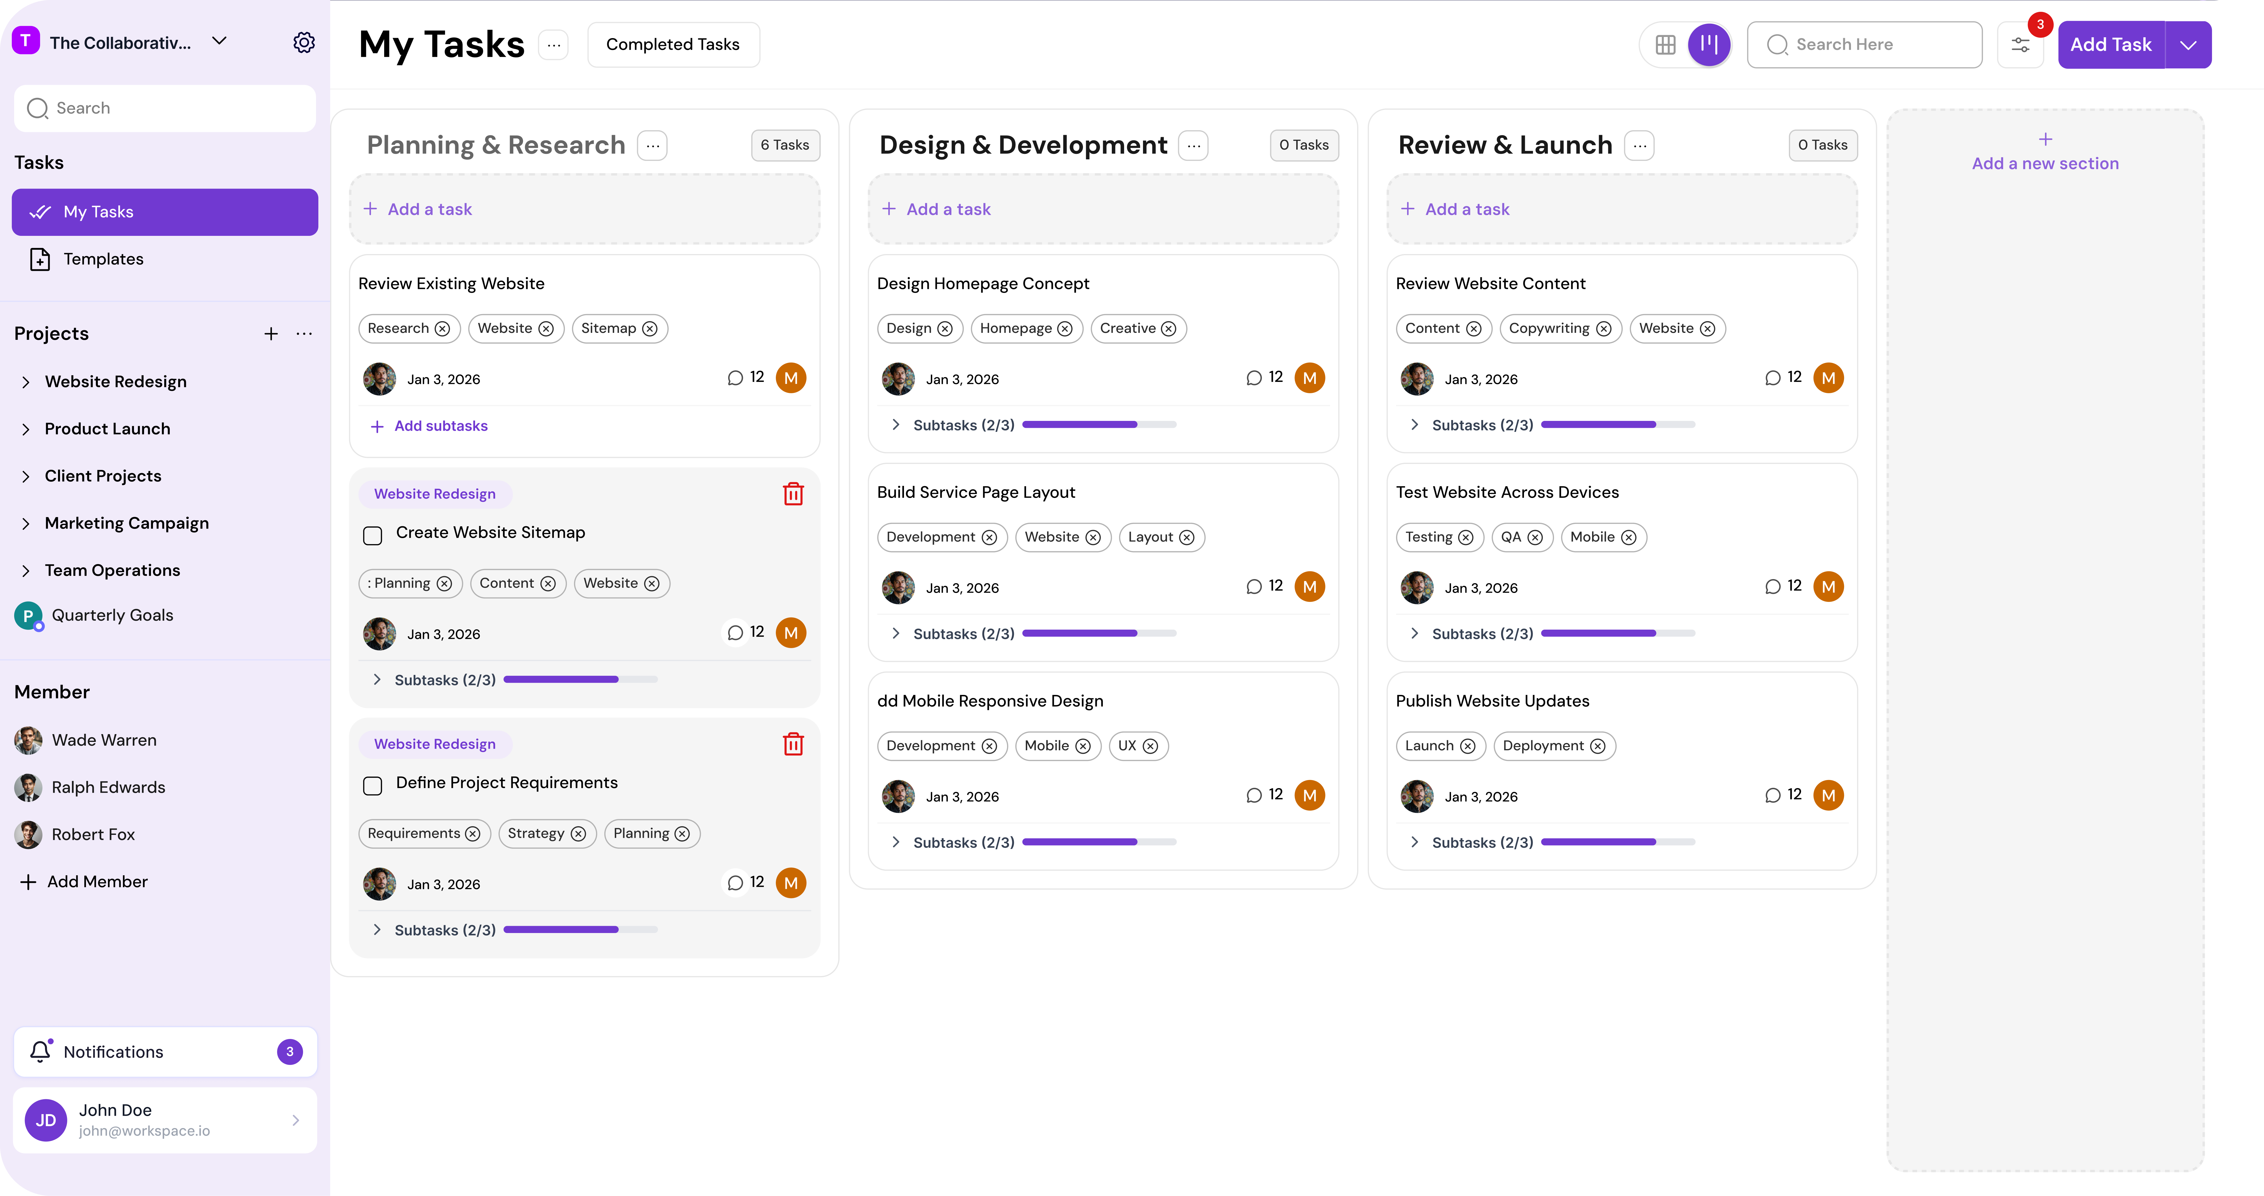Remove Homepage tag on Design Homepage Concept
The height and width of the screenshot is (1196, 2264).
[x=1065, y=329]
